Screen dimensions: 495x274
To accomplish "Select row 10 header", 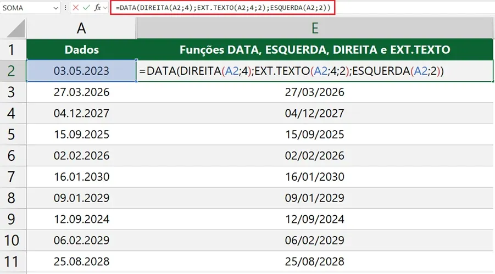I will [13, 240].
